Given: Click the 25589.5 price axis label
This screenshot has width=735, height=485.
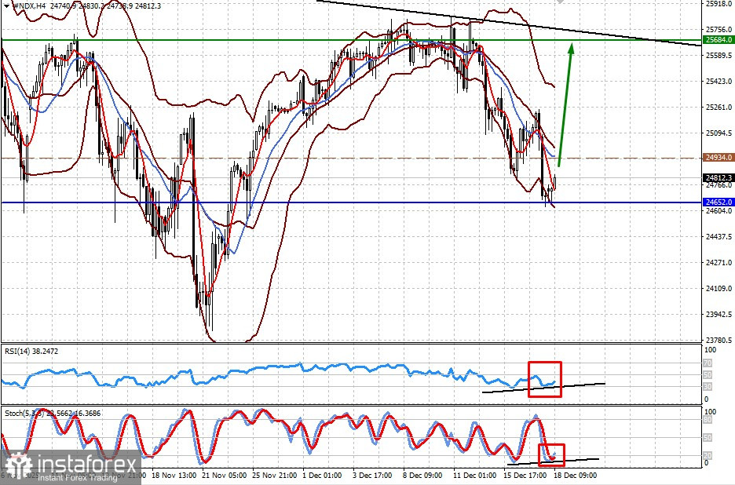Looking at the screenshot, I should 719,55.
